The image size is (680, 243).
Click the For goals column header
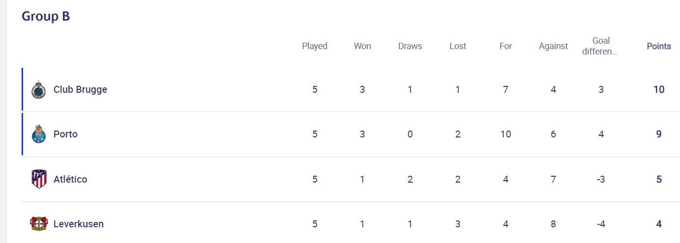(505, 46)
